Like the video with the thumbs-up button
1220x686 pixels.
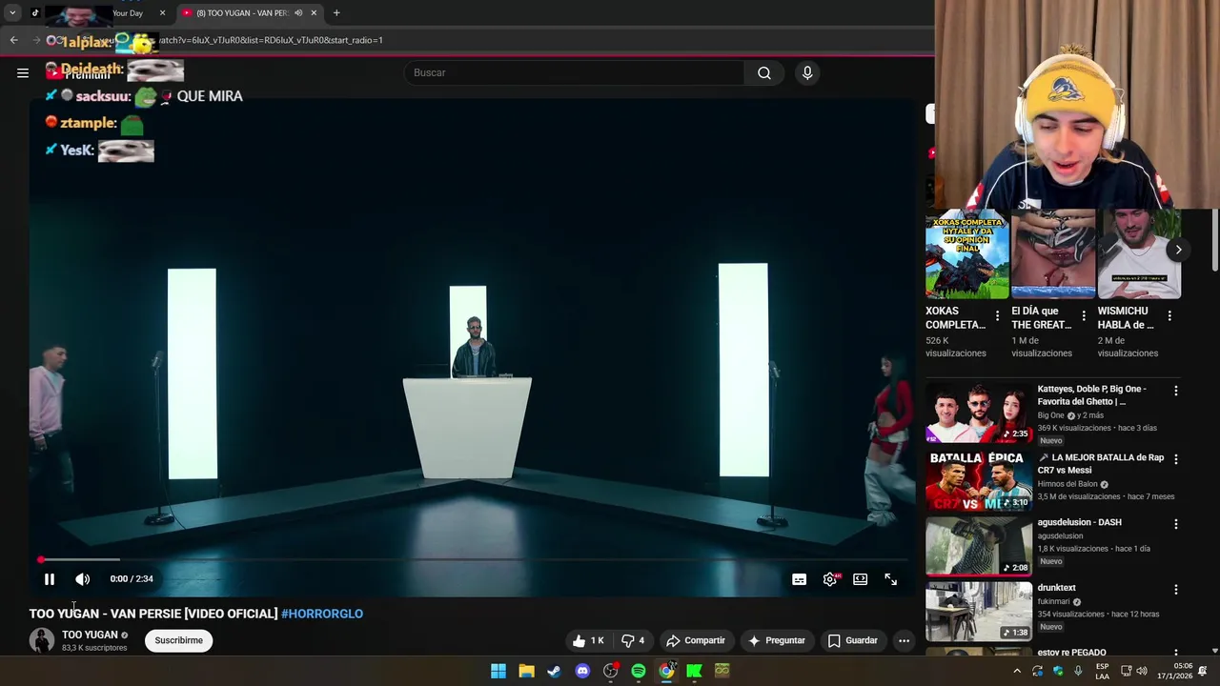589,640
